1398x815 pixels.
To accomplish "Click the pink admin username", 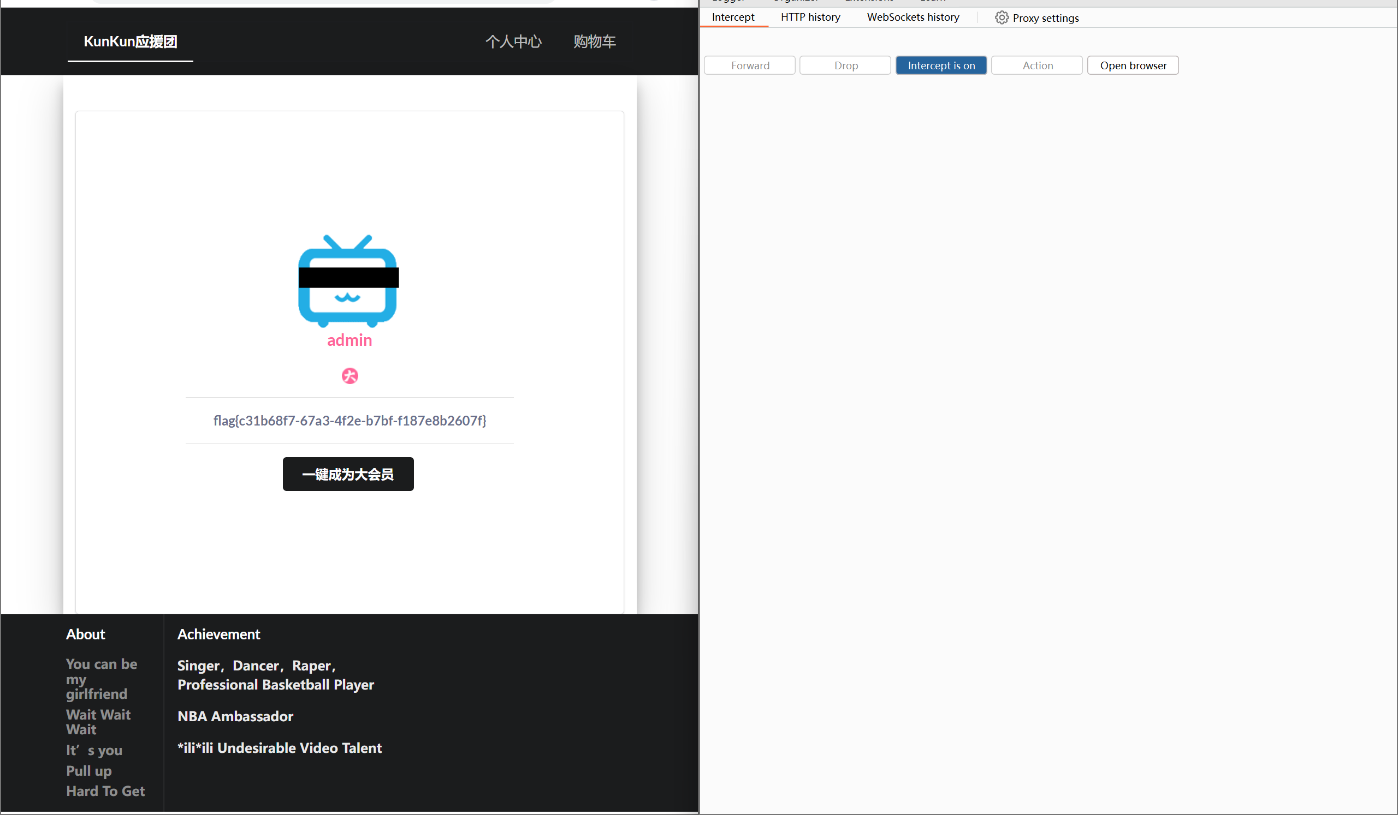I will tap(349, 340).
